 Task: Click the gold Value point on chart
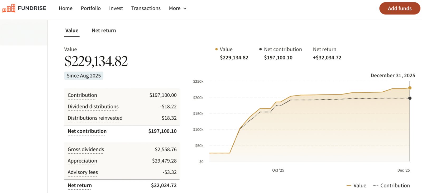point(410,88)
